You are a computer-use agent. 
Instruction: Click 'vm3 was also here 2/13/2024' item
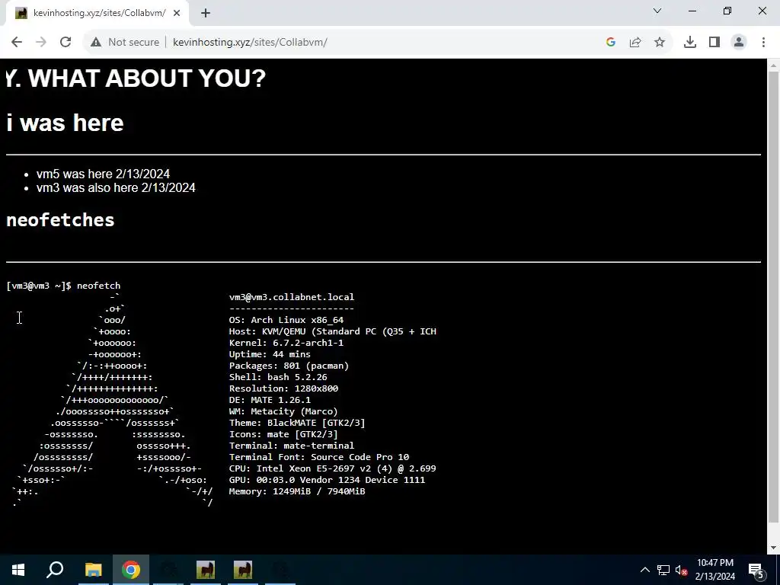116,187
